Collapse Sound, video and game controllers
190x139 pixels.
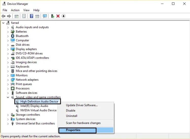(8, 97)
